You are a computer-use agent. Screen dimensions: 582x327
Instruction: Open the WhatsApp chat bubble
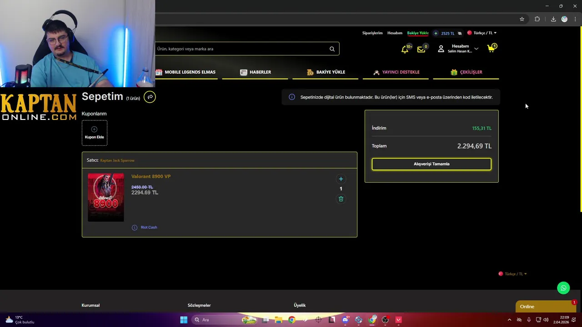point(563,288)
